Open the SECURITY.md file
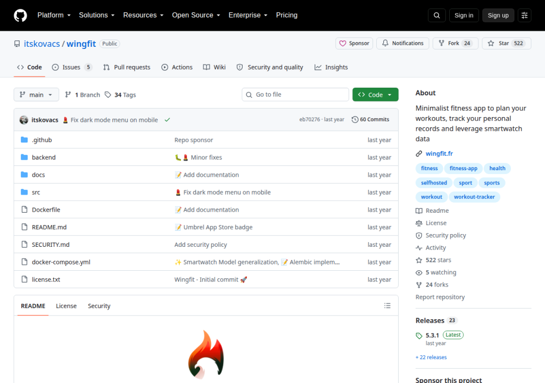The image size is (545, 383). click(x=51, y=245)
